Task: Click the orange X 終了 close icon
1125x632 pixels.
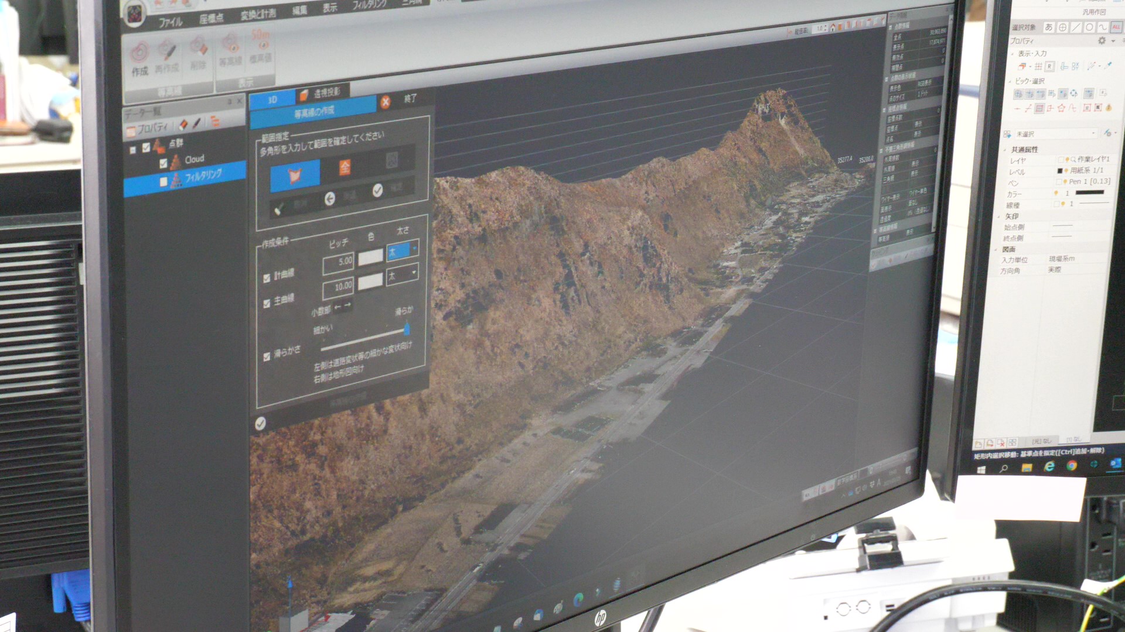Action: [385, 102]
